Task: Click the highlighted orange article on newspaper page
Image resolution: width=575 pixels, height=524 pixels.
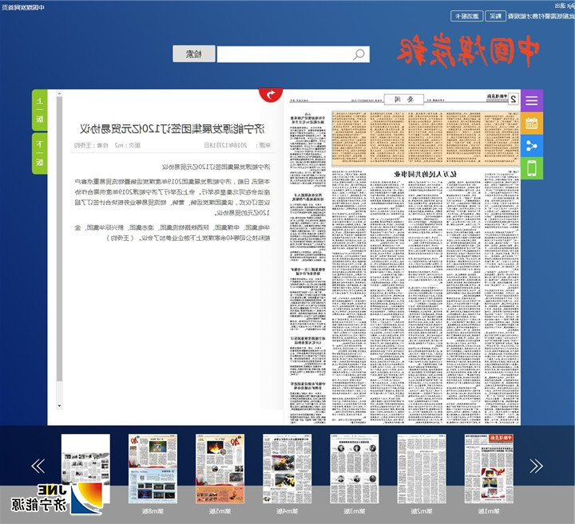Action: tap(426, 139)
